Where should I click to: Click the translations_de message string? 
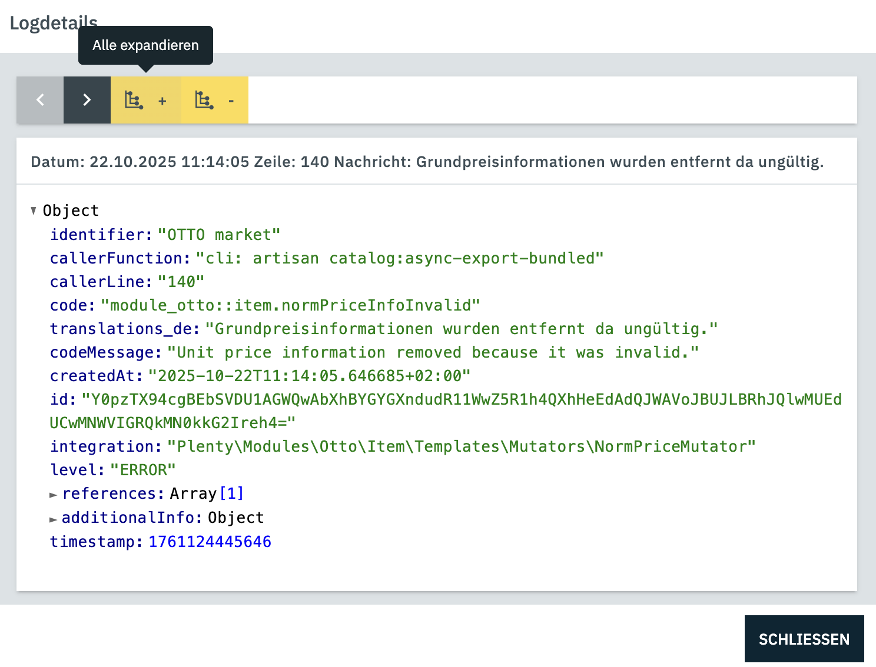[461, 329]
